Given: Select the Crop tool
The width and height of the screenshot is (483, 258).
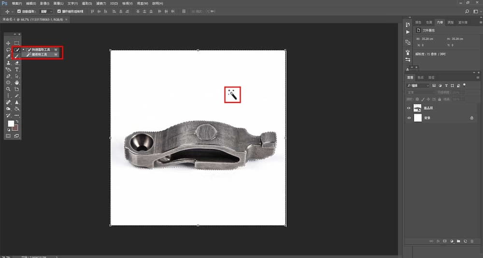Looking at the screenshot, I should click(x=16, y=89).
